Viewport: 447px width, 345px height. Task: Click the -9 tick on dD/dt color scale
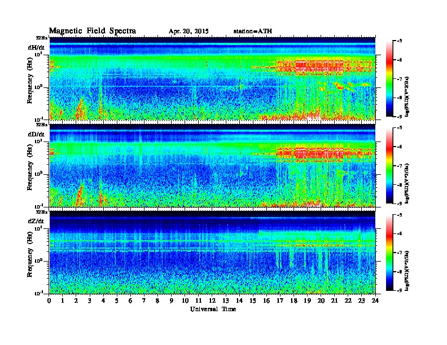(x=400, y=204)
